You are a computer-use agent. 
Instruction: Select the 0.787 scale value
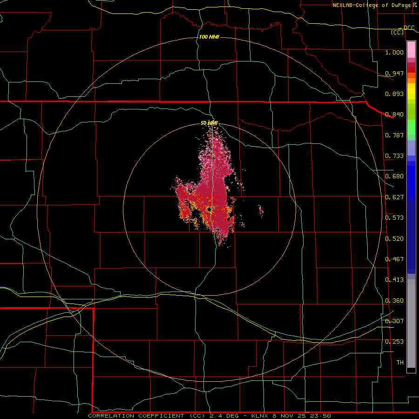pos(394,135)
